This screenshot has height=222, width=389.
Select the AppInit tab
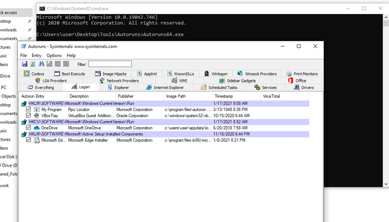pyautogui.click(x=147, y=74)
